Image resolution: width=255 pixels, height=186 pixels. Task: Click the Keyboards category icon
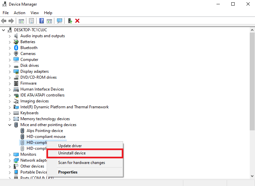16,113
